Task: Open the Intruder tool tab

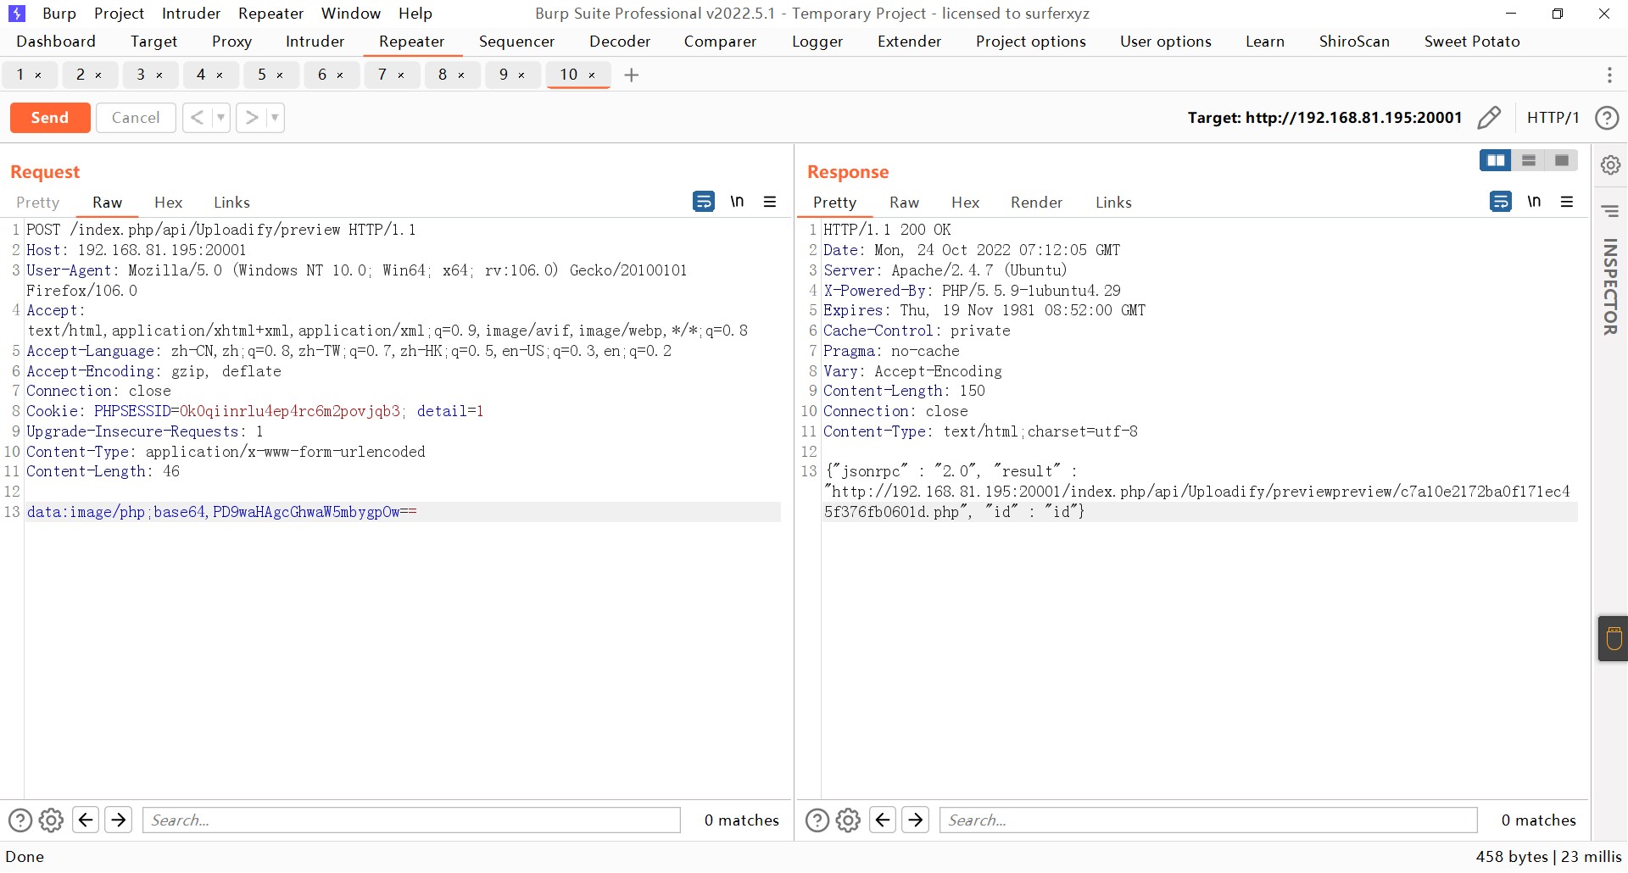Action: pyautogui.click(x=315, y=42)
